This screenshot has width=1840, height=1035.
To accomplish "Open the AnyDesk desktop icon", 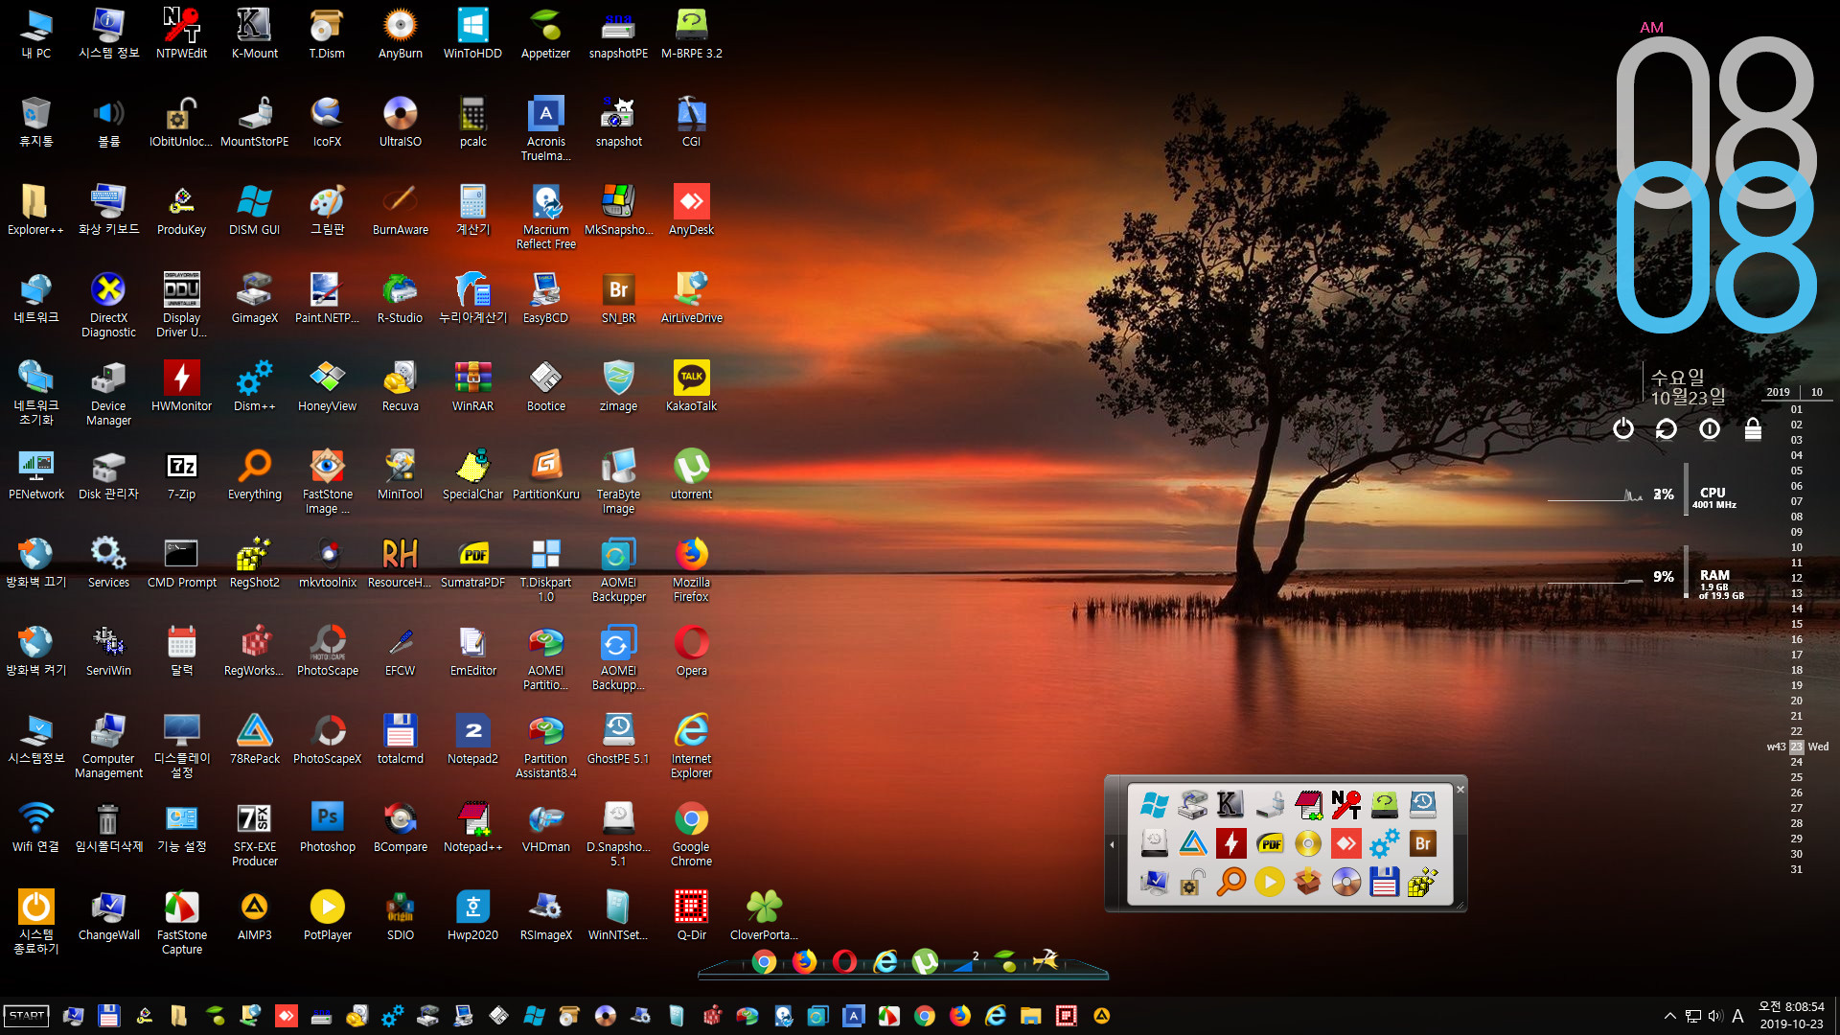I will 691,209.
